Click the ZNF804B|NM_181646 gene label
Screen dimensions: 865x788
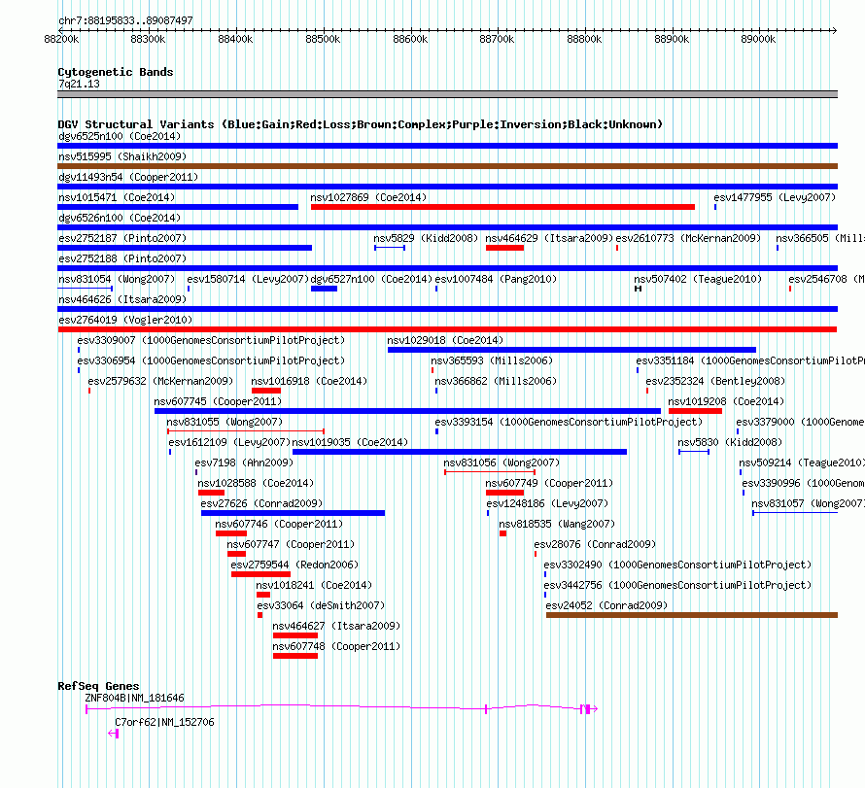coord(134,698)
